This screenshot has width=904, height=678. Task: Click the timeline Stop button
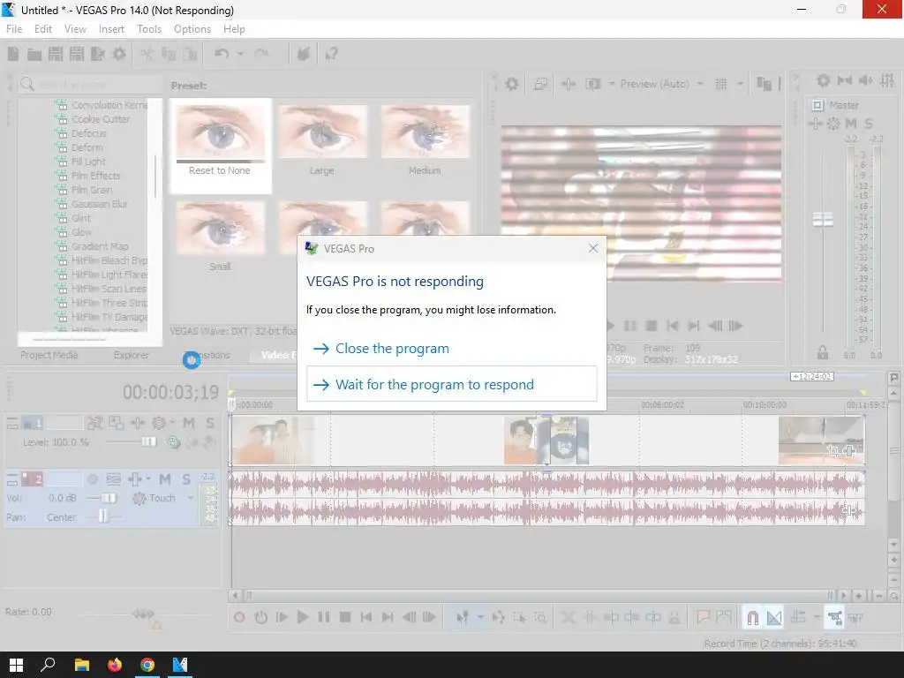(345, 617)
